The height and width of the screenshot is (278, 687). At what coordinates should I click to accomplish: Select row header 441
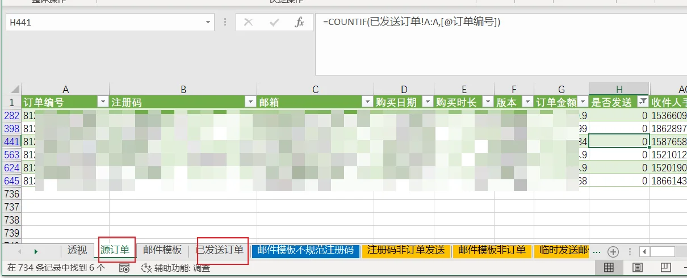click(x=11, y=141)
